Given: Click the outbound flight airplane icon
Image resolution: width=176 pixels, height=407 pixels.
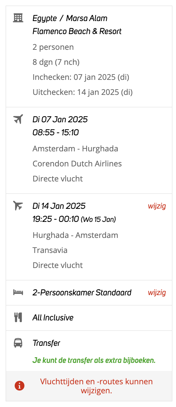Looking at the screenshot, I should tap(18, 119).
